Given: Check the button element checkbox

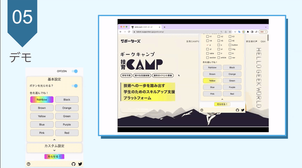Looking at the screenshot, I should tap(230, 45).
